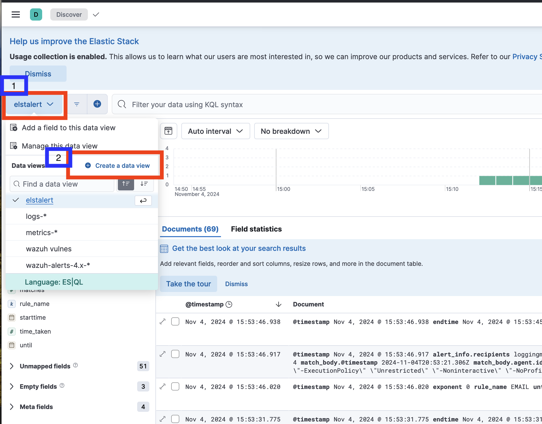Open the Auto interval dropdown
Screen dimensions: 542x424
[x=216, y=131]
